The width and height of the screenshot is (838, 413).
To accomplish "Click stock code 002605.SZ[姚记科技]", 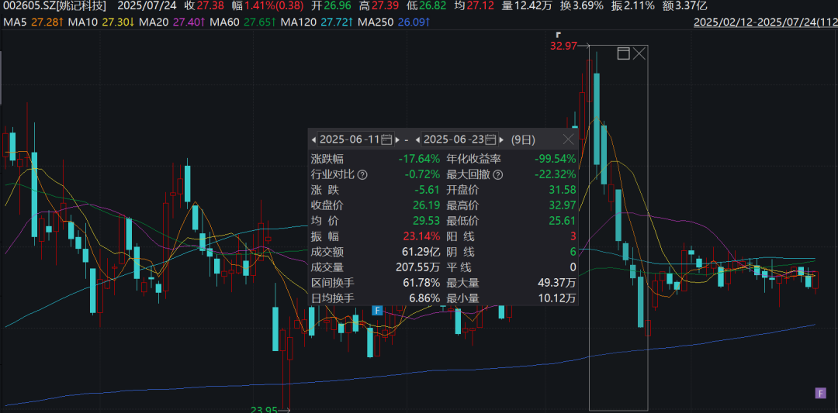I will pos(54,6).
